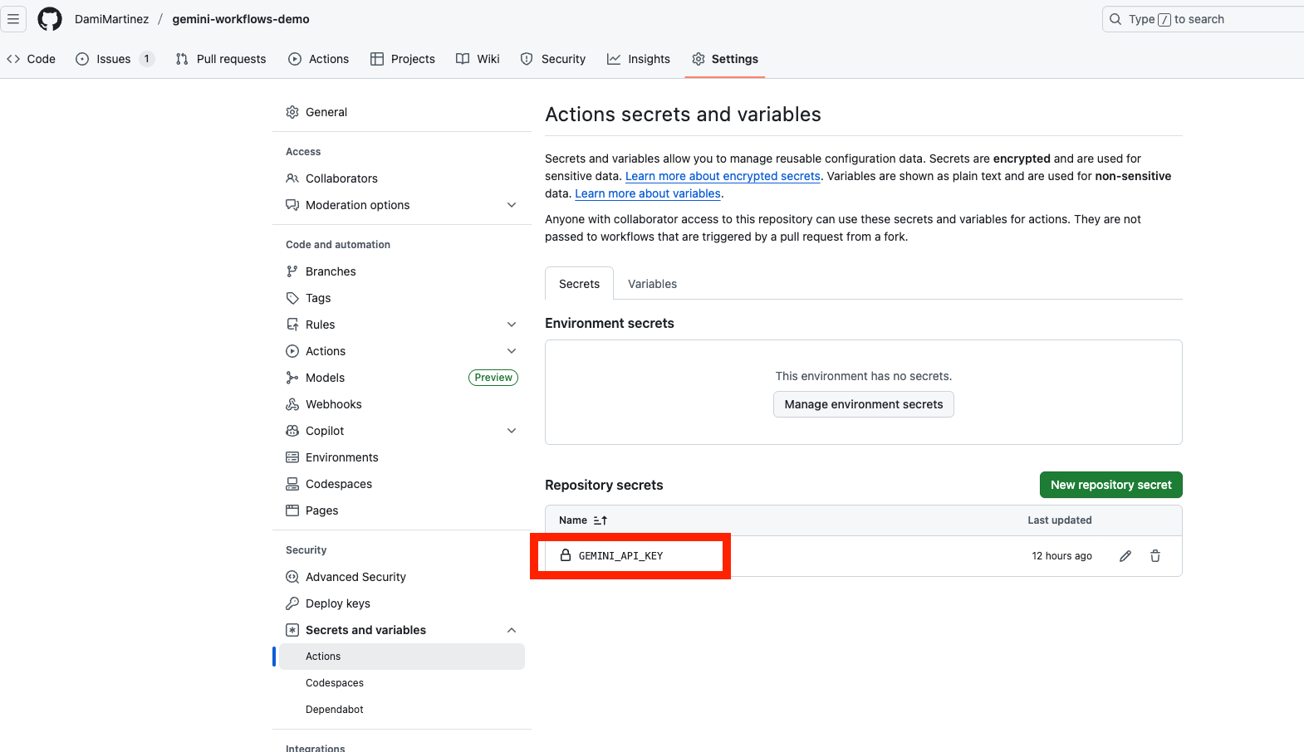
Task: Click the Rules icon in sidebar
Action: (292, 325)
